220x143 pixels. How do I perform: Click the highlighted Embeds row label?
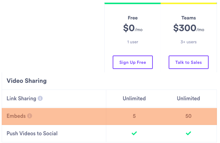[16, 116]
